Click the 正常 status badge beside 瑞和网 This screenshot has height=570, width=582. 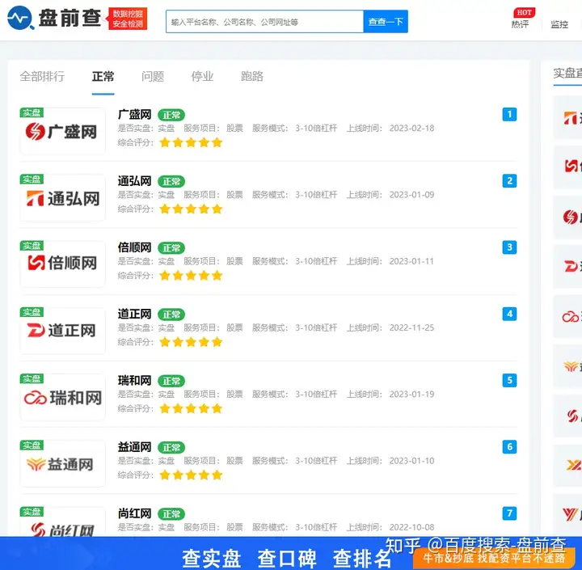(171, 381)
